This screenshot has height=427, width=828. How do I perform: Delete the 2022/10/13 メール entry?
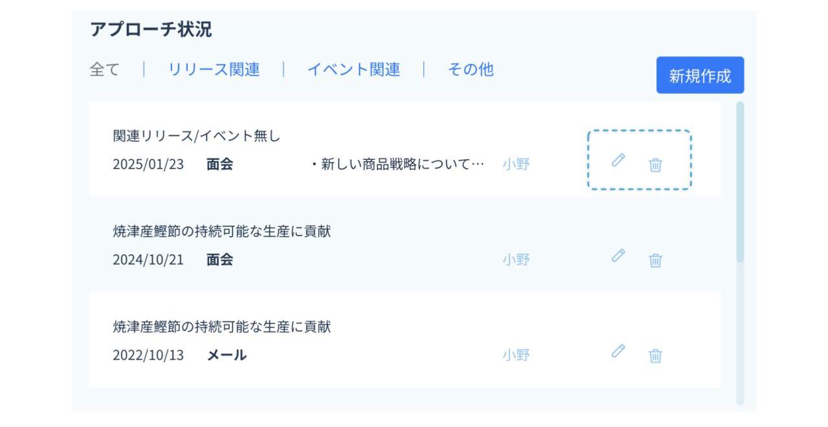(x=655, y=356)
